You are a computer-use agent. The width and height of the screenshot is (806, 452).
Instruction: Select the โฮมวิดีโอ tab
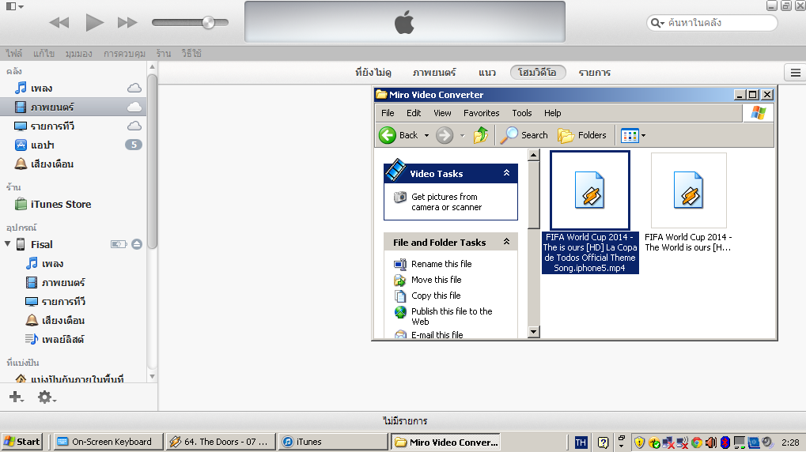click(x=538, y=73)
